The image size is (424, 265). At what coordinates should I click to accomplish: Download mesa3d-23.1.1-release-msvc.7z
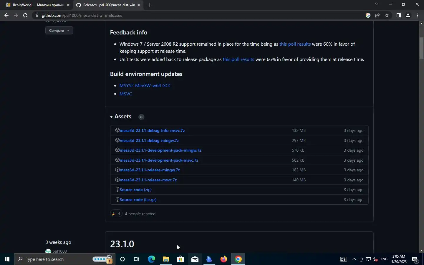pyautogui.click(x=148, y=180)
